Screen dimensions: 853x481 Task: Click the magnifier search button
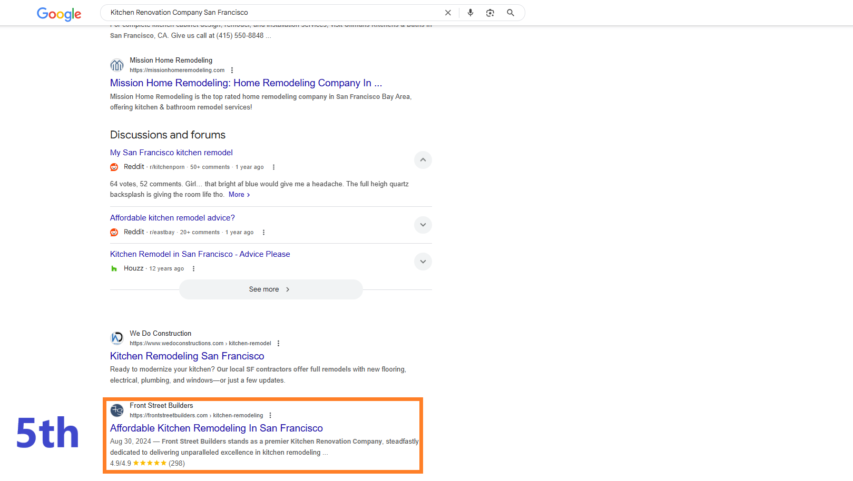pos(511,13)
